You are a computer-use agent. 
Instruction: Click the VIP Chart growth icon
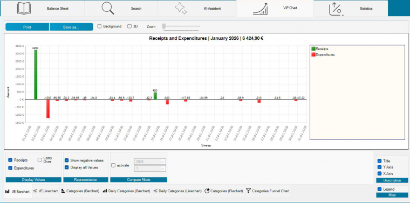tap(260, 9)
